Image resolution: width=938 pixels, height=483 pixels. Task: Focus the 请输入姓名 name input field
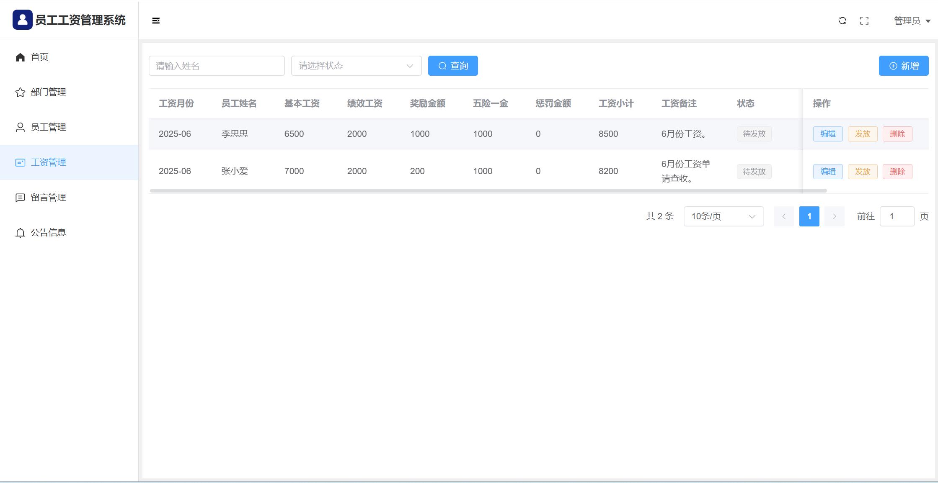[x=217, y=66]
